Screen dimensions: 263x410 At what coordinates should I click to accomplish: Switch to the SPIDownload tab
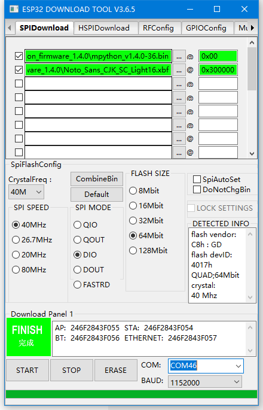(x=44, y=28)
